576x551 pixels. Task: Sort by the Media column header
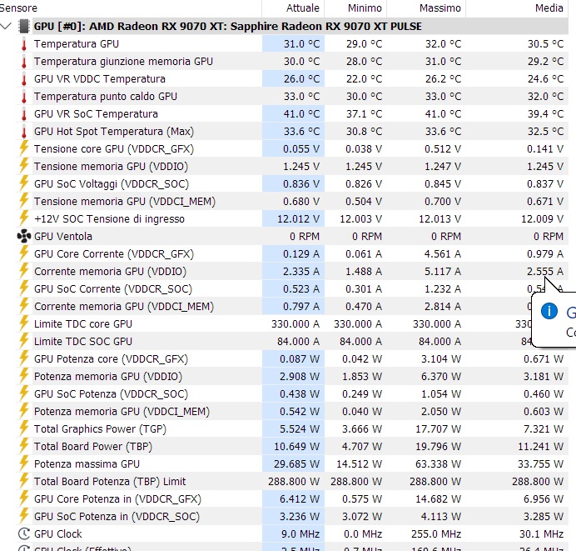tap(517, 8)
